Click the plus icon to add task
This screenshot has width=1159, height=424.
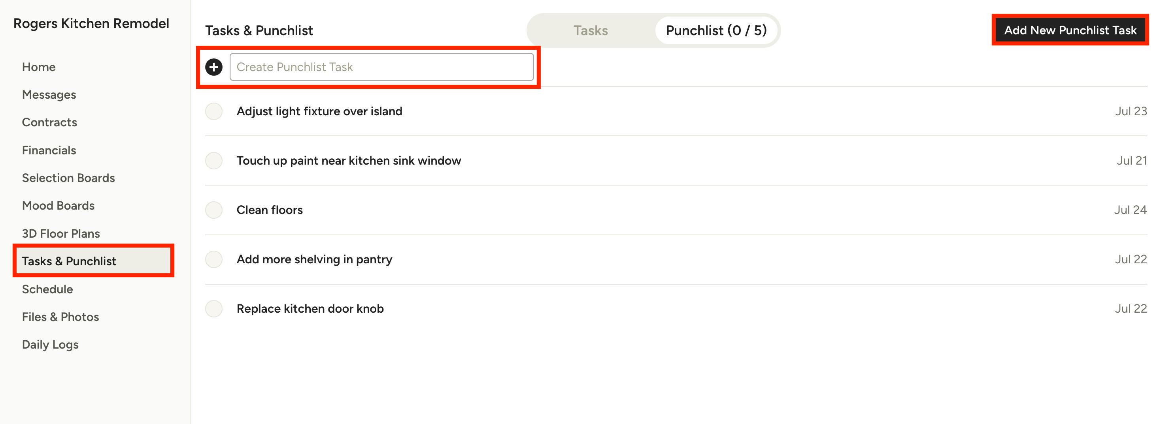click(x=214, y=67)
